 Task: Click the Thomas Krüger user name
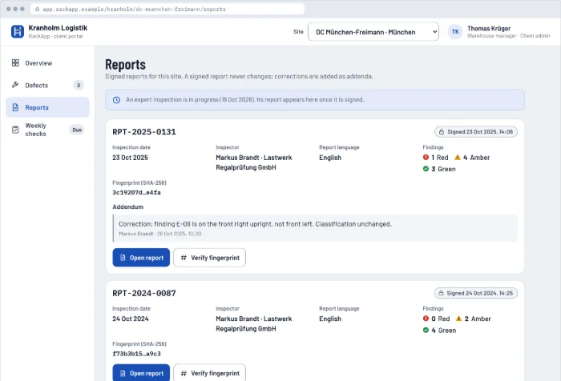(x=489, y=28)
